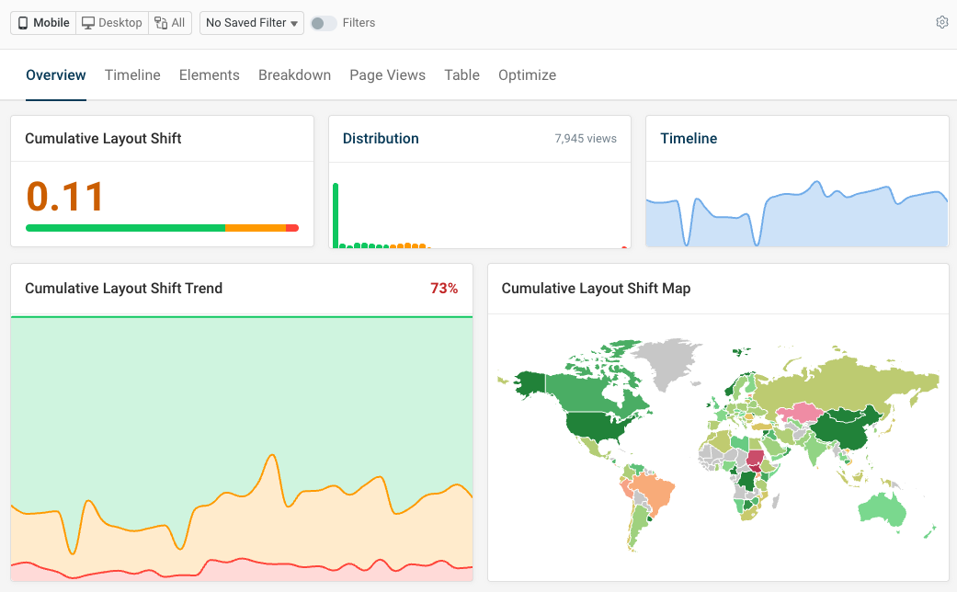Viewport: 957px width, 592px height.
Task: Select the Mobile device icon
Action: pyautogui.click(x=42, y=22)
